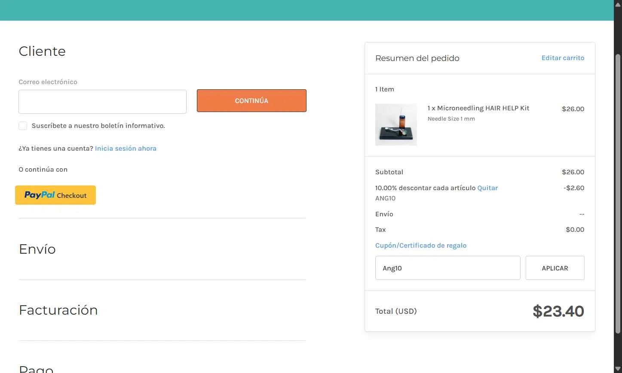Pay with PayPal Checkout button
The image size is (622, 373).
click(55, 195)
